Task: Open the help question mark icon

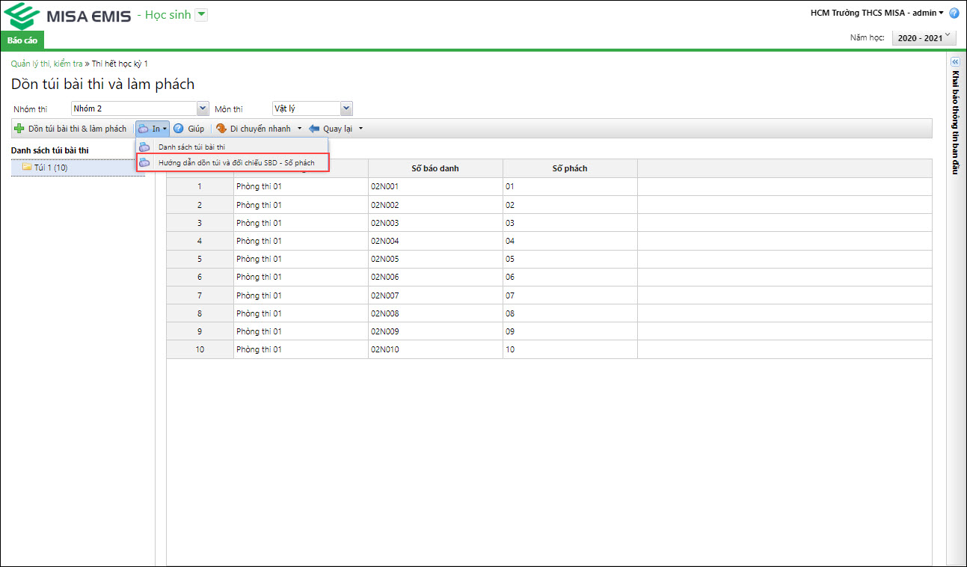Action: [954, 13]
